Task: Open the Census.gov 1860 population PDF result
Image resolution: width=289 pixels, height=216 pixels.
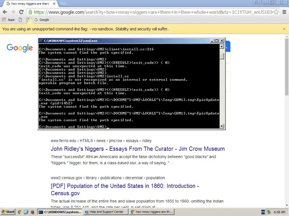Action: pyautogui.click(x=125, y=190)
